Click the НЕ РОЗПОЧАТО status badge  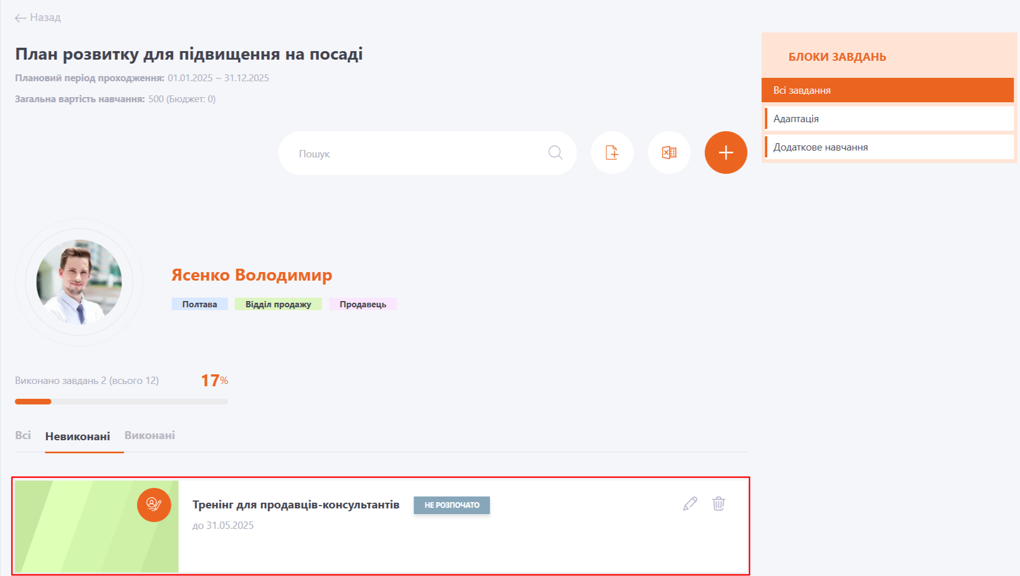[x=452, y=505]
